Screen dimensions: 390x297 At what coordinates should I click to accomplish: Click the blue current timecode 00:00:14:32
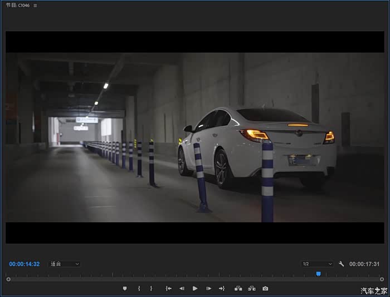point(24,264)
